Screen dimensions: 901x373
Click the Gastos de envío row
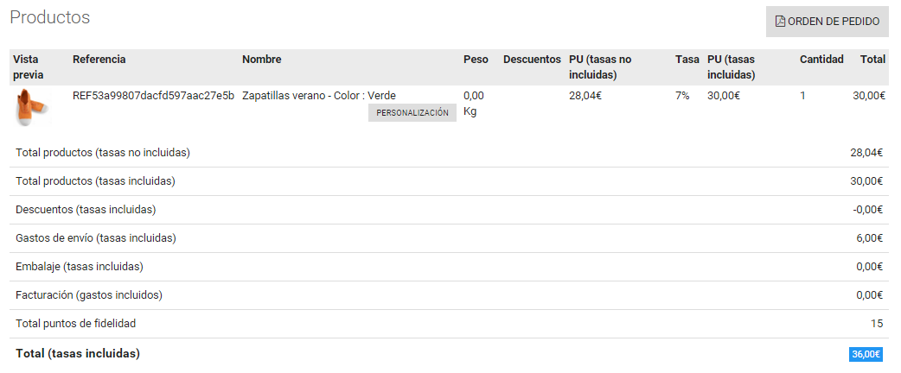450,238
